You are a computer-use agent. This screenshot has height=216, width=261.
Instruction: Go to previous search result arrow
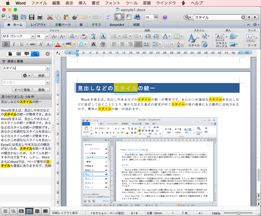pos(249,17)
